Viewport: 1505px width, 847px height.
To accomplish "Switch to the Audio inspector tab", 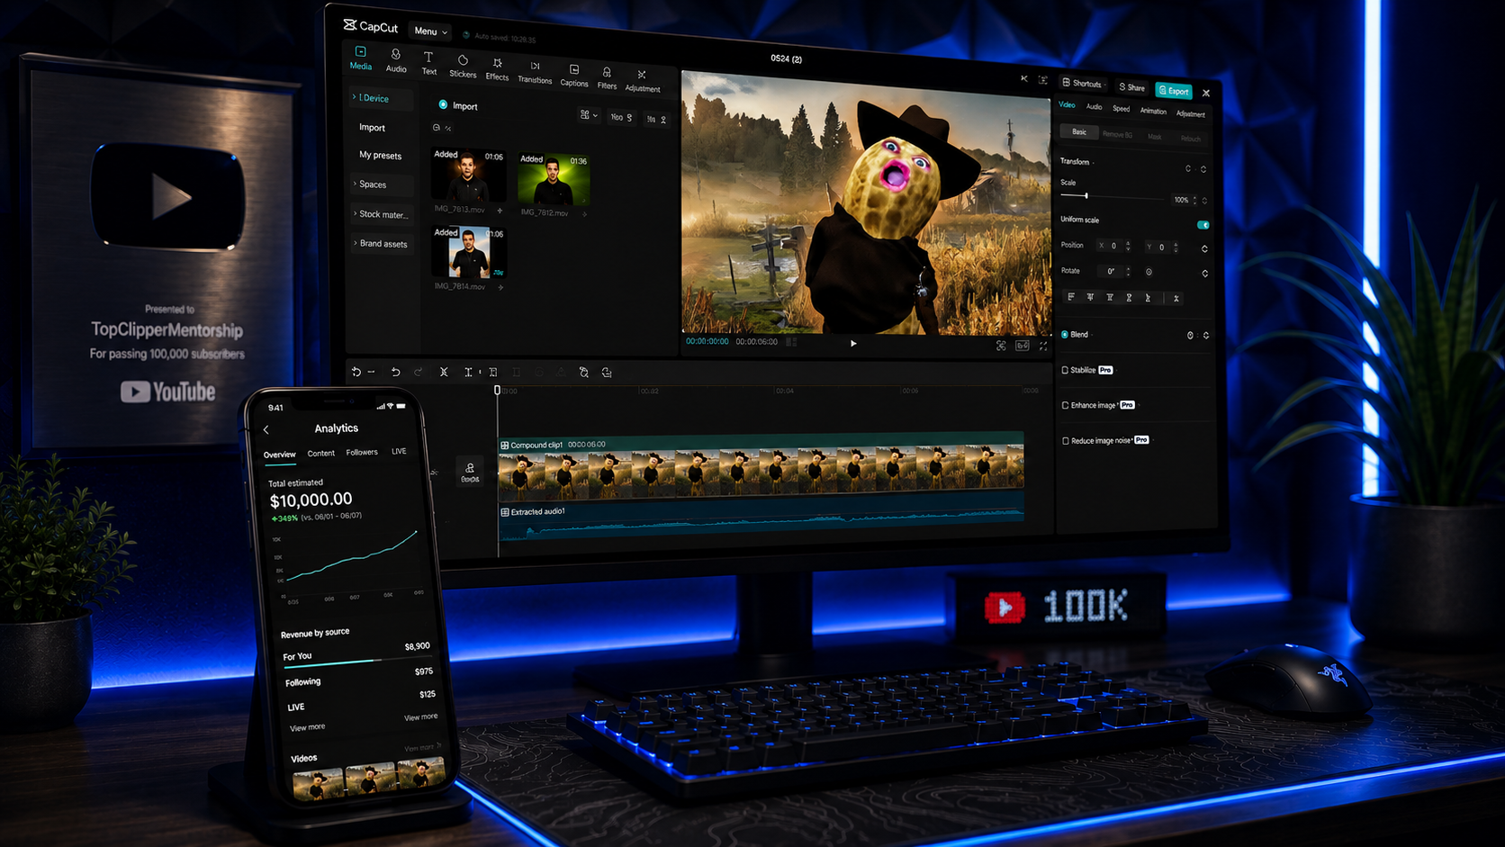I will 1094,107.
